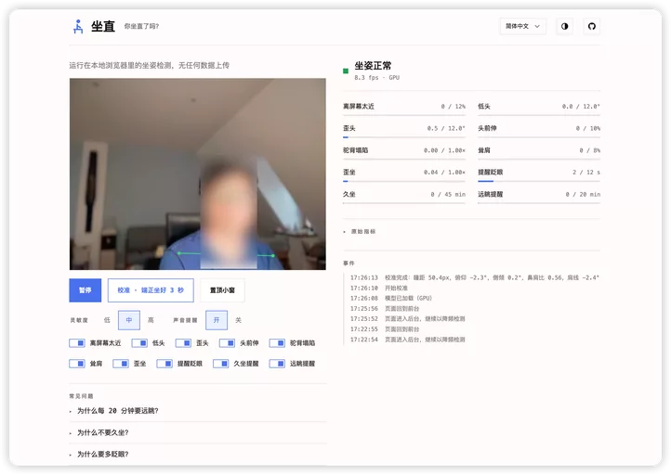Image resolution: width=671 pixels, height=475 pixels.
Task: Click the green 坐姿正常 status indicator
Action: 346,71
